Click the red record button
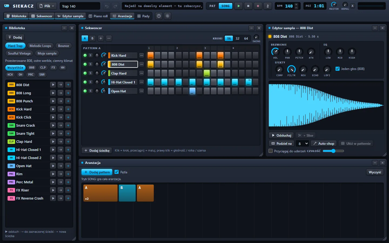389x243 pixels. 258,6
